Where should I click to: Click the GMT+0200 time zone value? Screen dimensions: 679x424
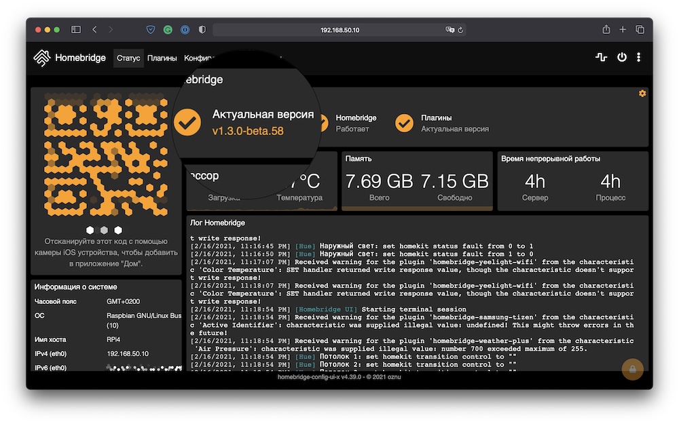click(123, 302)
